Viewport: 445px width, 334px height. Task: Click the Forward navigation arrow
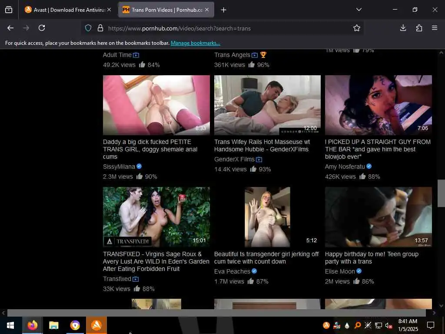26,28
